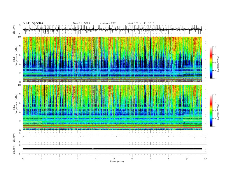Click the "6" kHz tick on ch.2 spectrogram axis

tap(20, 103)
